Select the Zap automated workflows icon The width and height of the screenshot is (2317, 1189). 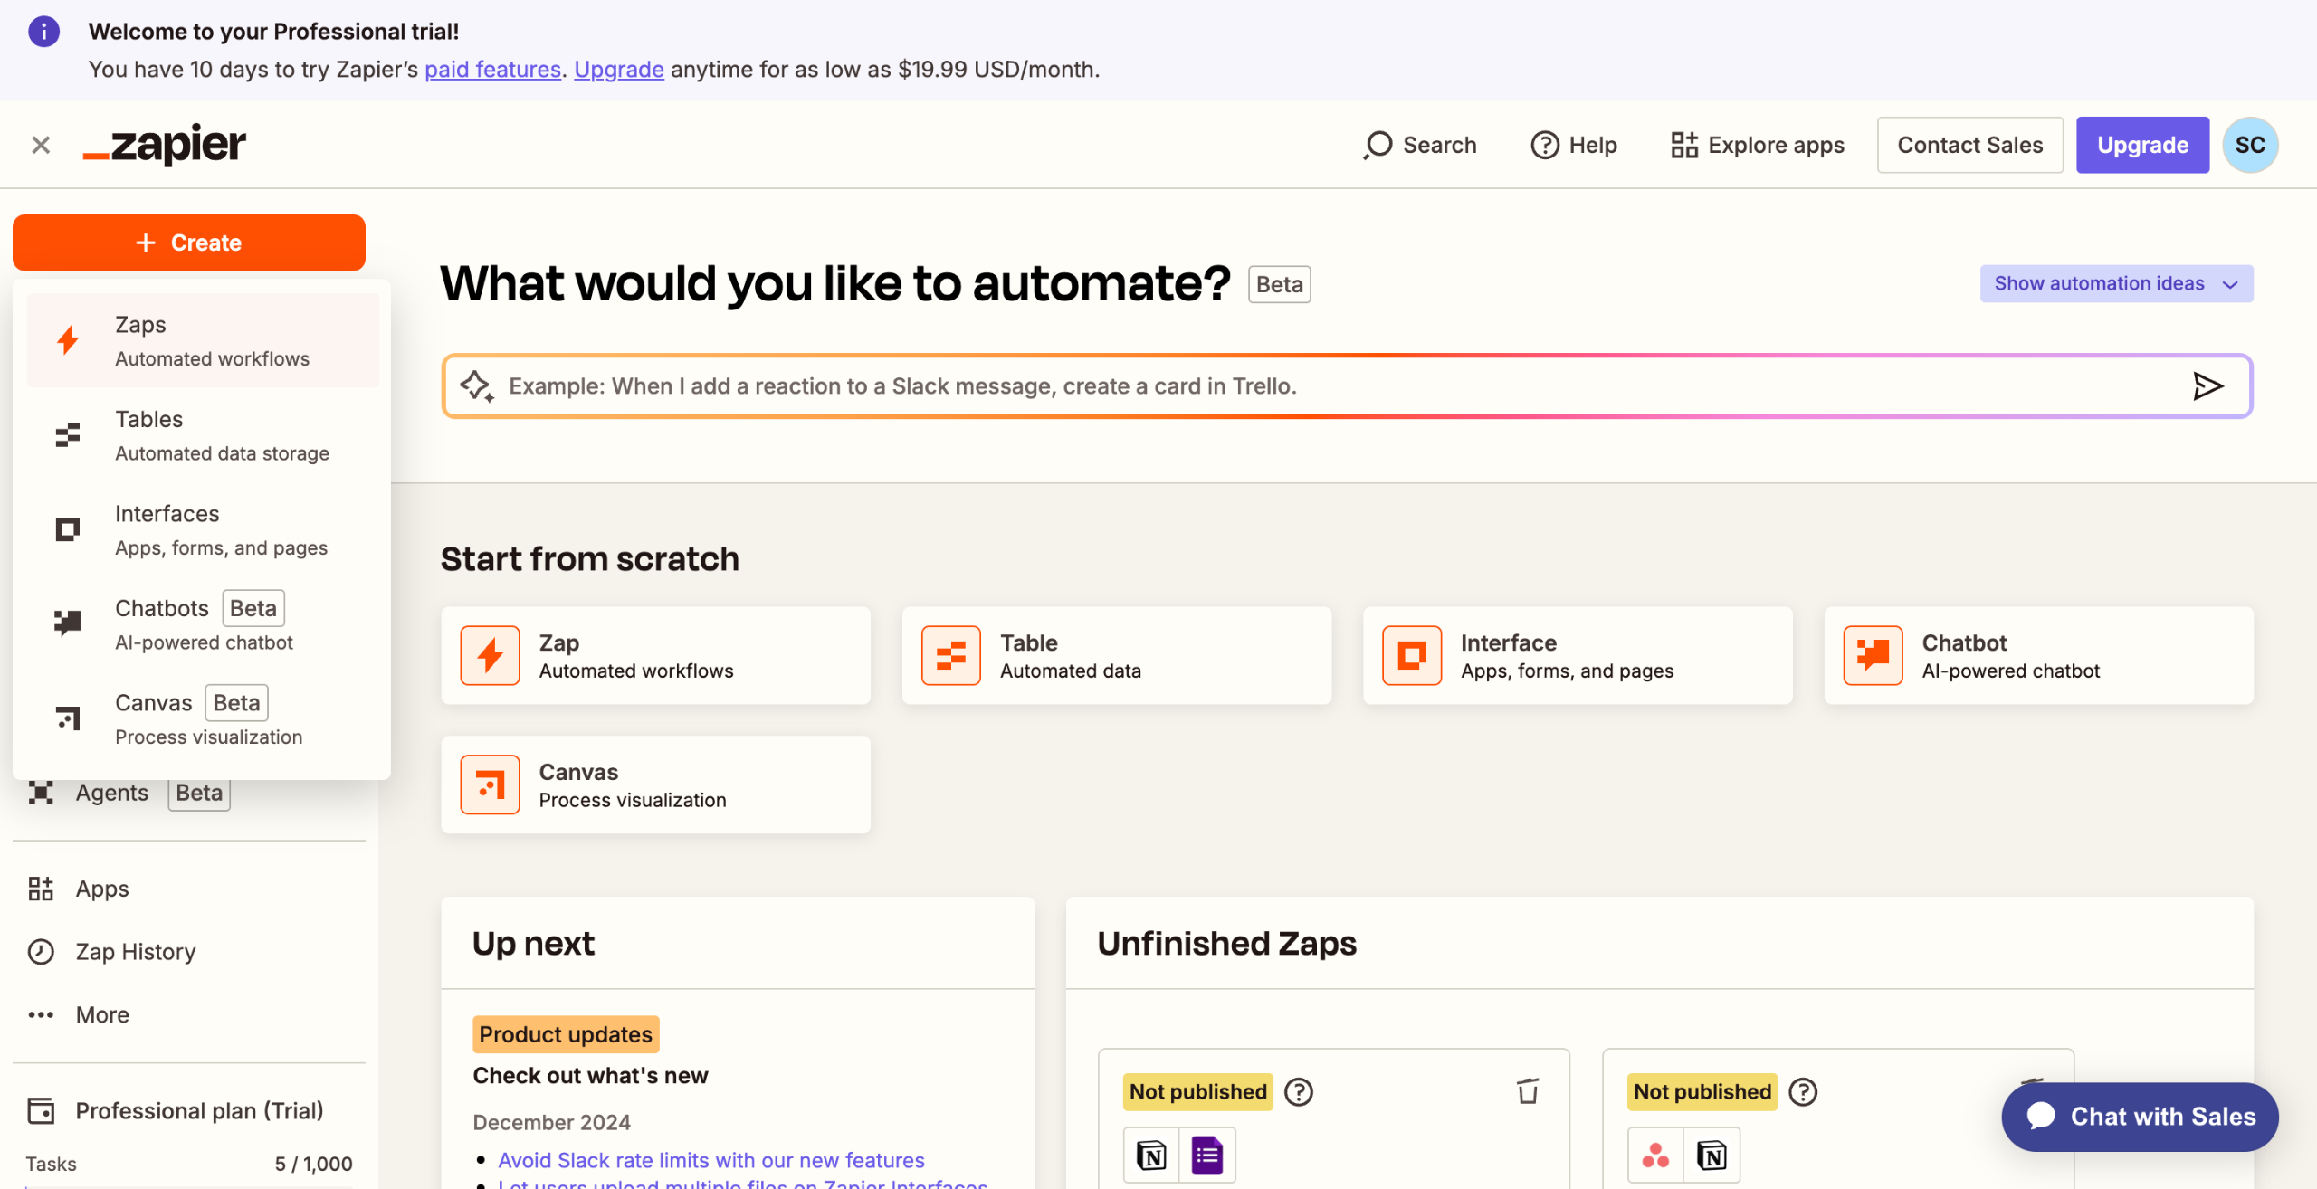pos(489,655)
